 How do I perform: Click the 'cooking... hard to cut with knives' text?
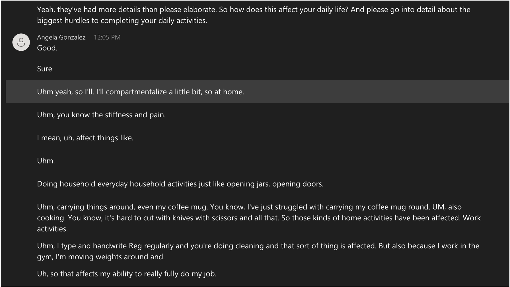pyautogui.click(x=158, y=218)
